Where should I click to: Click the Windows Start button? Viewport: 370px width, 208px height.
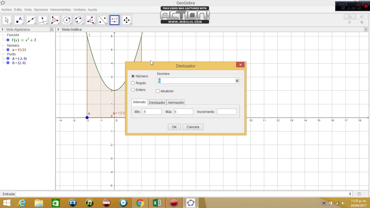coord(7,203)
